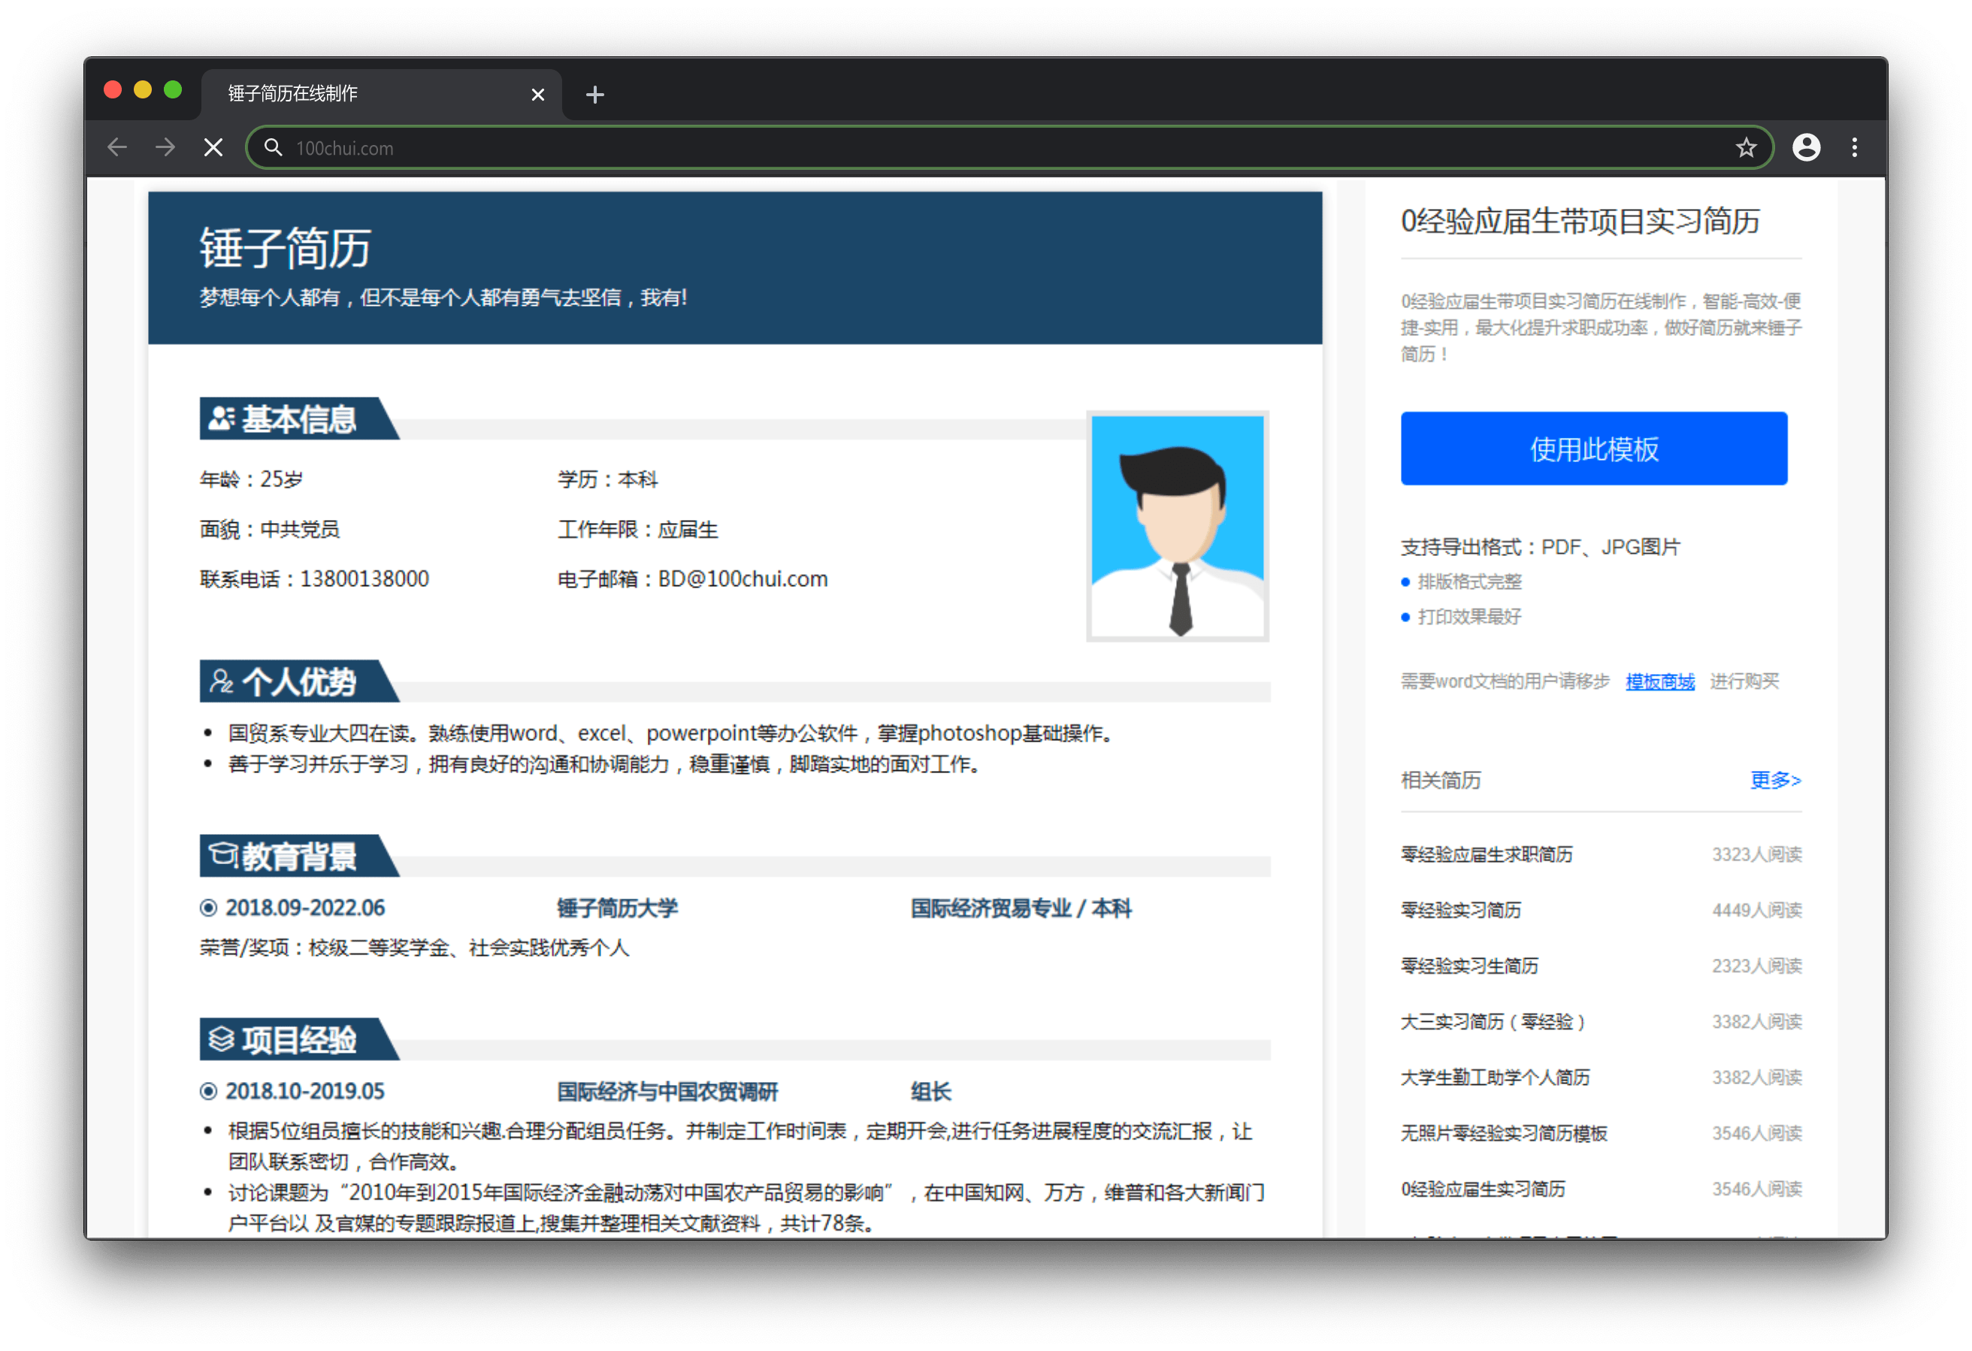
Task: Close the 锤子简历在线制作 tab
Action: (538, 94)
